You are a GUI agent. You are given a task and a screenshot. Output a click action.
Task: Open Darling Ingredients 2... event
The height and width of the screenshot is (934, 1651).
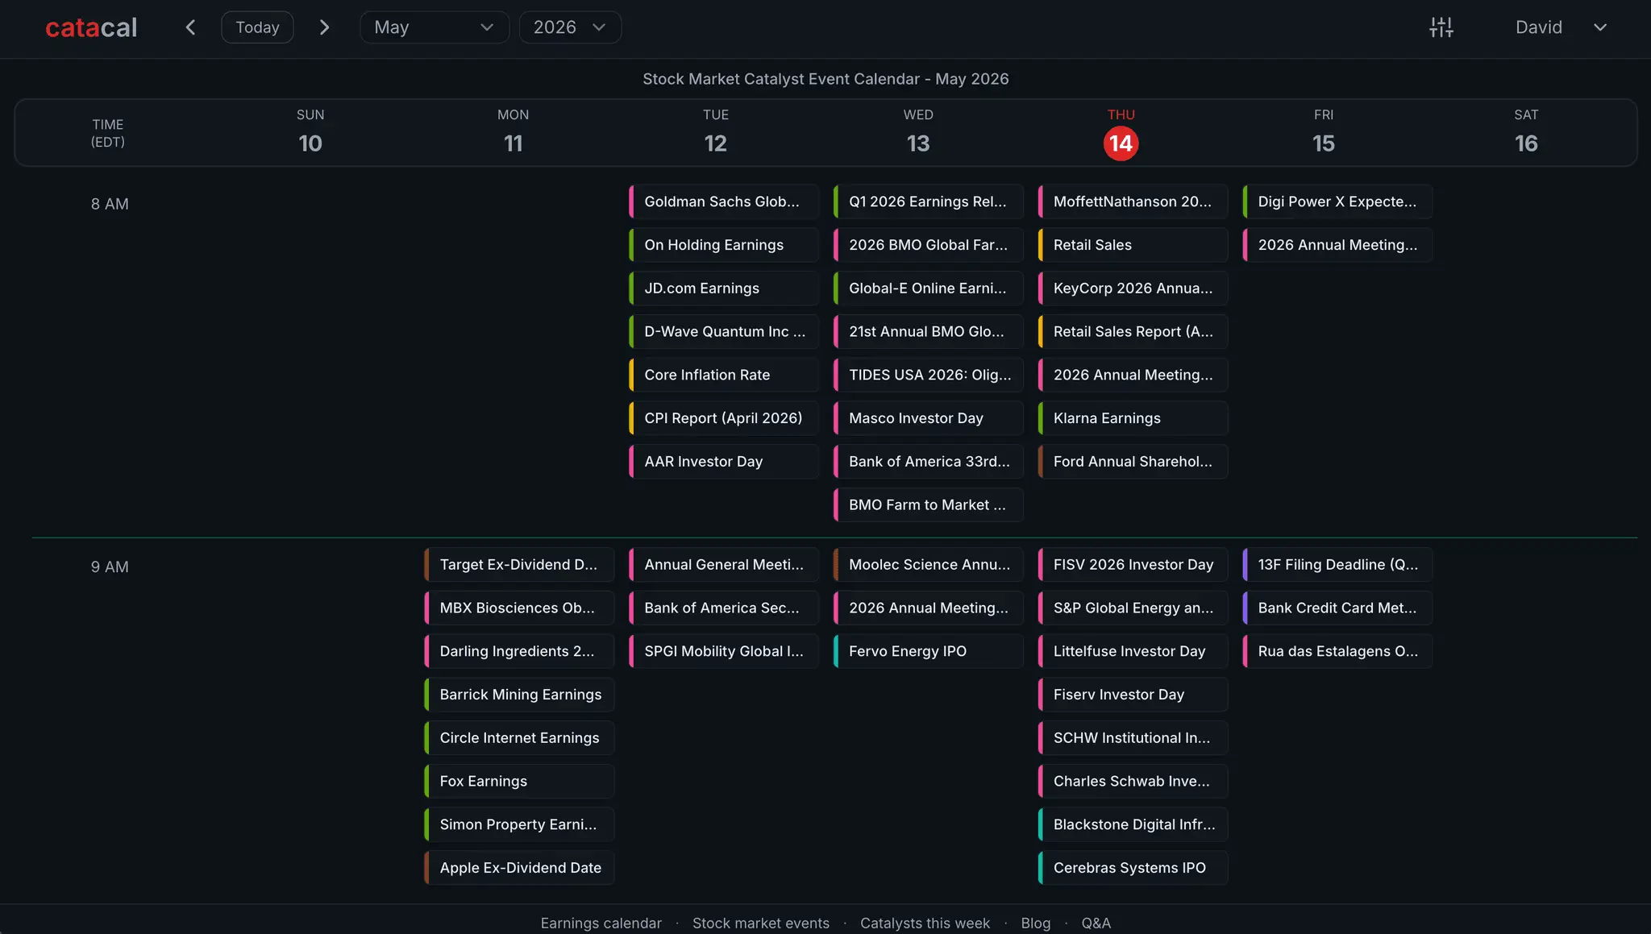point(519,651)
